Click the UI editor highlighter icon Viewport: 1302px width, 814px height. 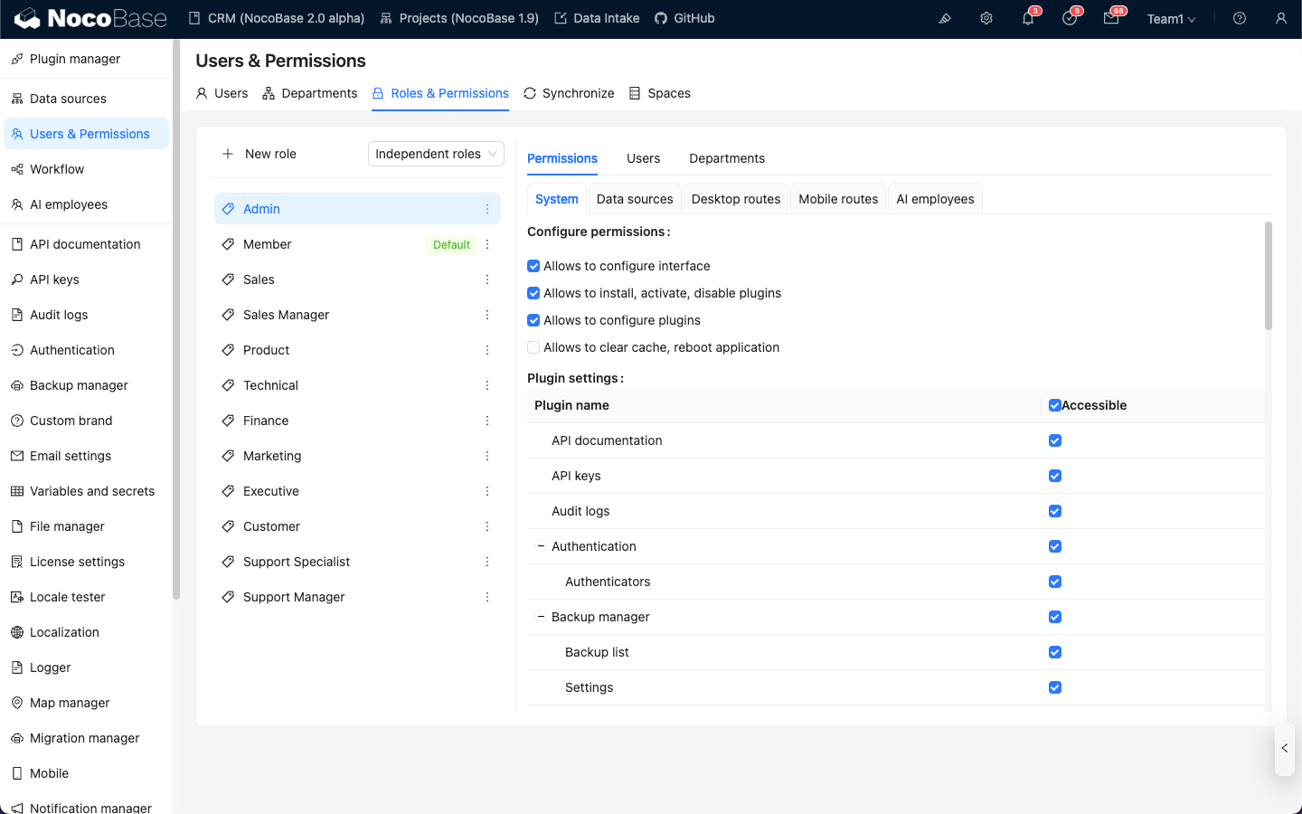coord(945,19)
